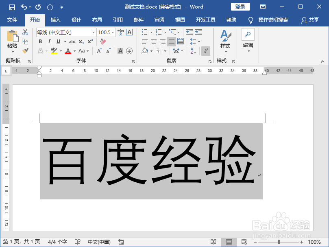Open the font name dropdown
Screen dimensions: 329x247
(x=94, y=32)
